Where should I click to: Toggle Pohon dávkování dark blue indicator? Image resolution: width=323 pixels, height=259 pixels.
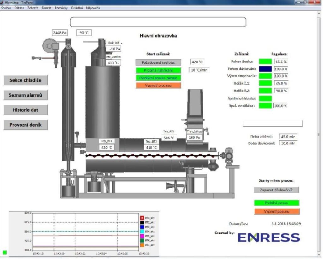pyautogui.click(x=265, y=69)
